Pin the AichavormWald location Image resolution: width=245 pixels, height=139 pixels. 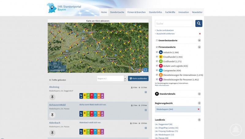point(52,115)
